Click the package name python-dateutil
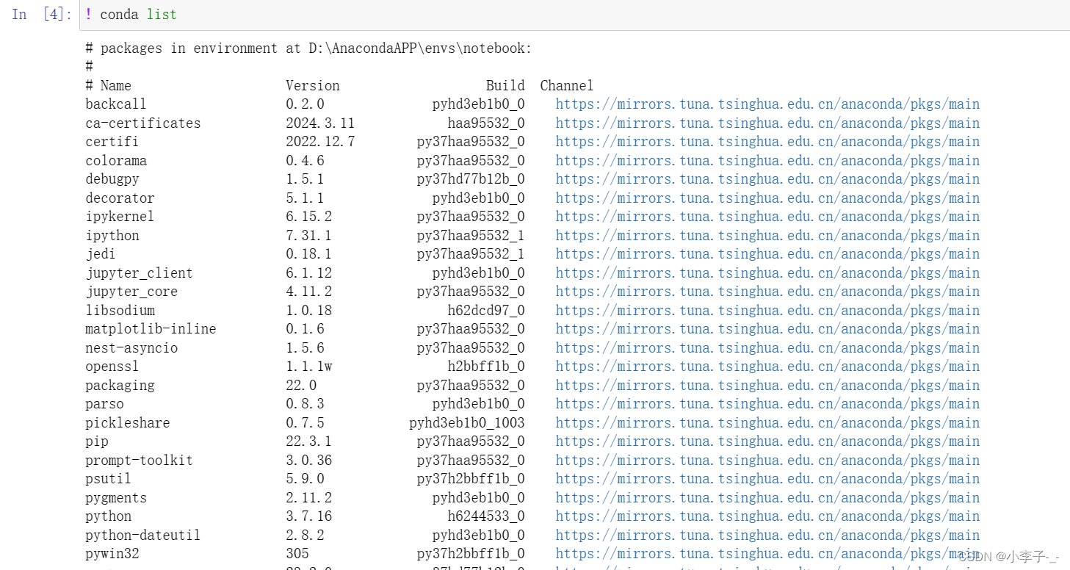 point(142,535)
